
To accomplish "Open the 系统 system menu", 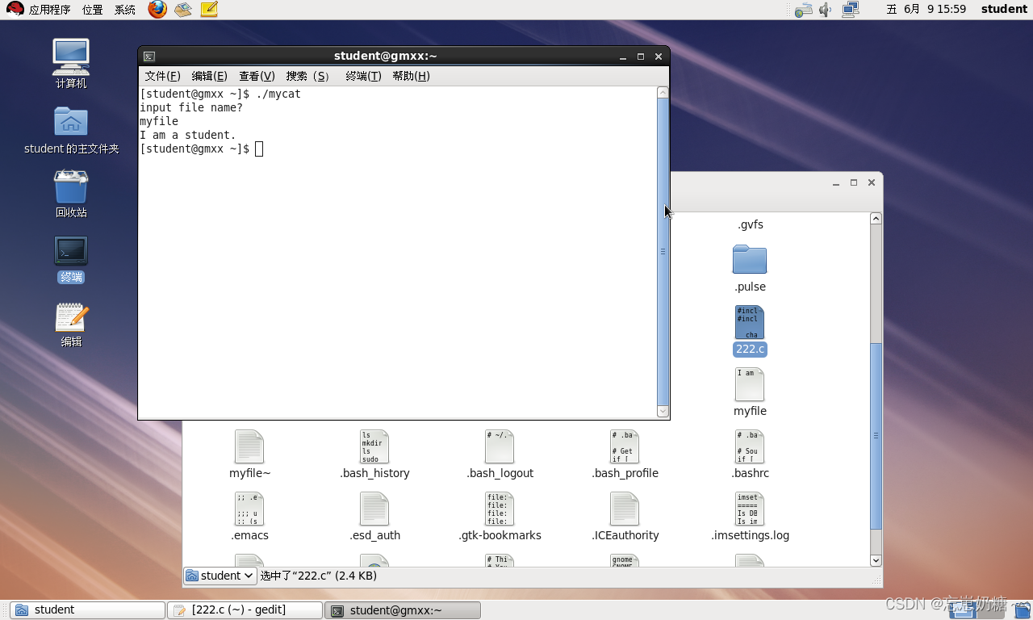I will (x=124, y=10).
